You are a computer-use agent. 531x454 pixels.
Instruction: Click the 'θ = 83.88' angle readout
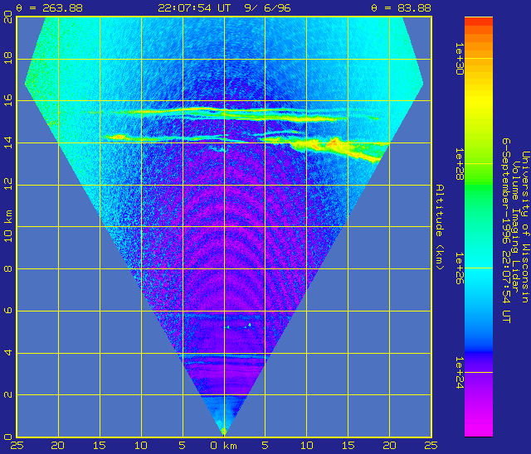click(x=401, y=7)
